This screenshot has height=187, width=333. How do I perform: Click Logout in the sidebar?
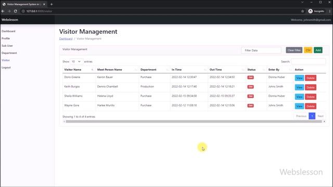tap(6, 68)
